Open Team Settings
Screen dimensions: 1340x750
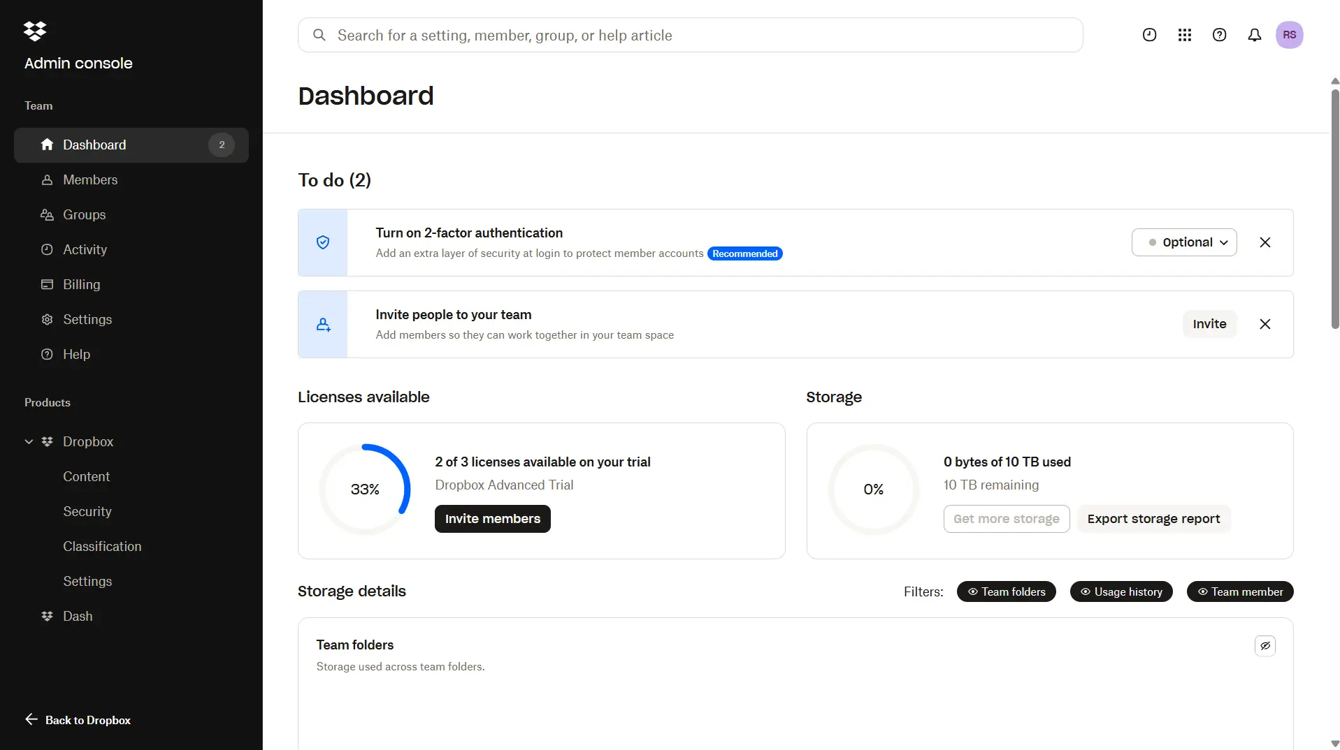[x=131, y=319]
